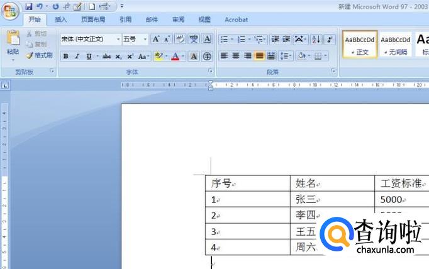The width and height of the screenshot is (429, 269).
Task: Toggle justify paragraph alignment
Action: 260,56
